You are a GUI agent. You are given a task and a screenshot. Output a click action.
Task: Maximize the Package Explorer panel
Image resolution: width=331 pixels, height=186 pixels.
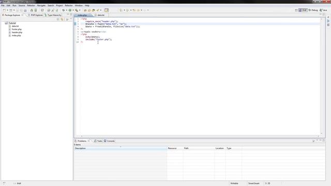(71, 15)
